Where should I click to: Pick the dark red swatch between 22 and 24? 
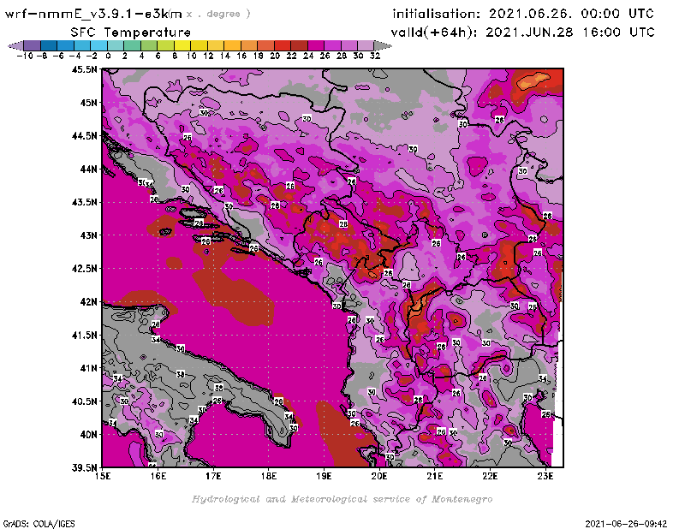click(x=299, y=45)
